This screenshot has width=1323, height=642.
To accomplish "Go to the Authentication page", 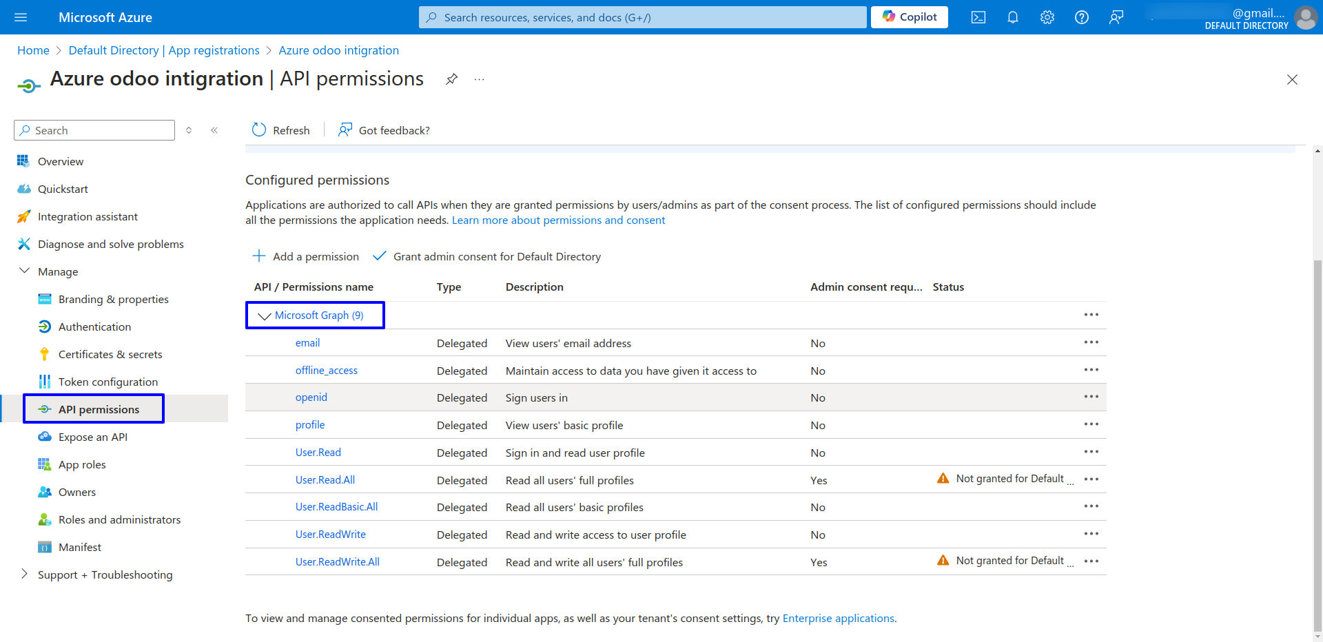I will (94, 327).
